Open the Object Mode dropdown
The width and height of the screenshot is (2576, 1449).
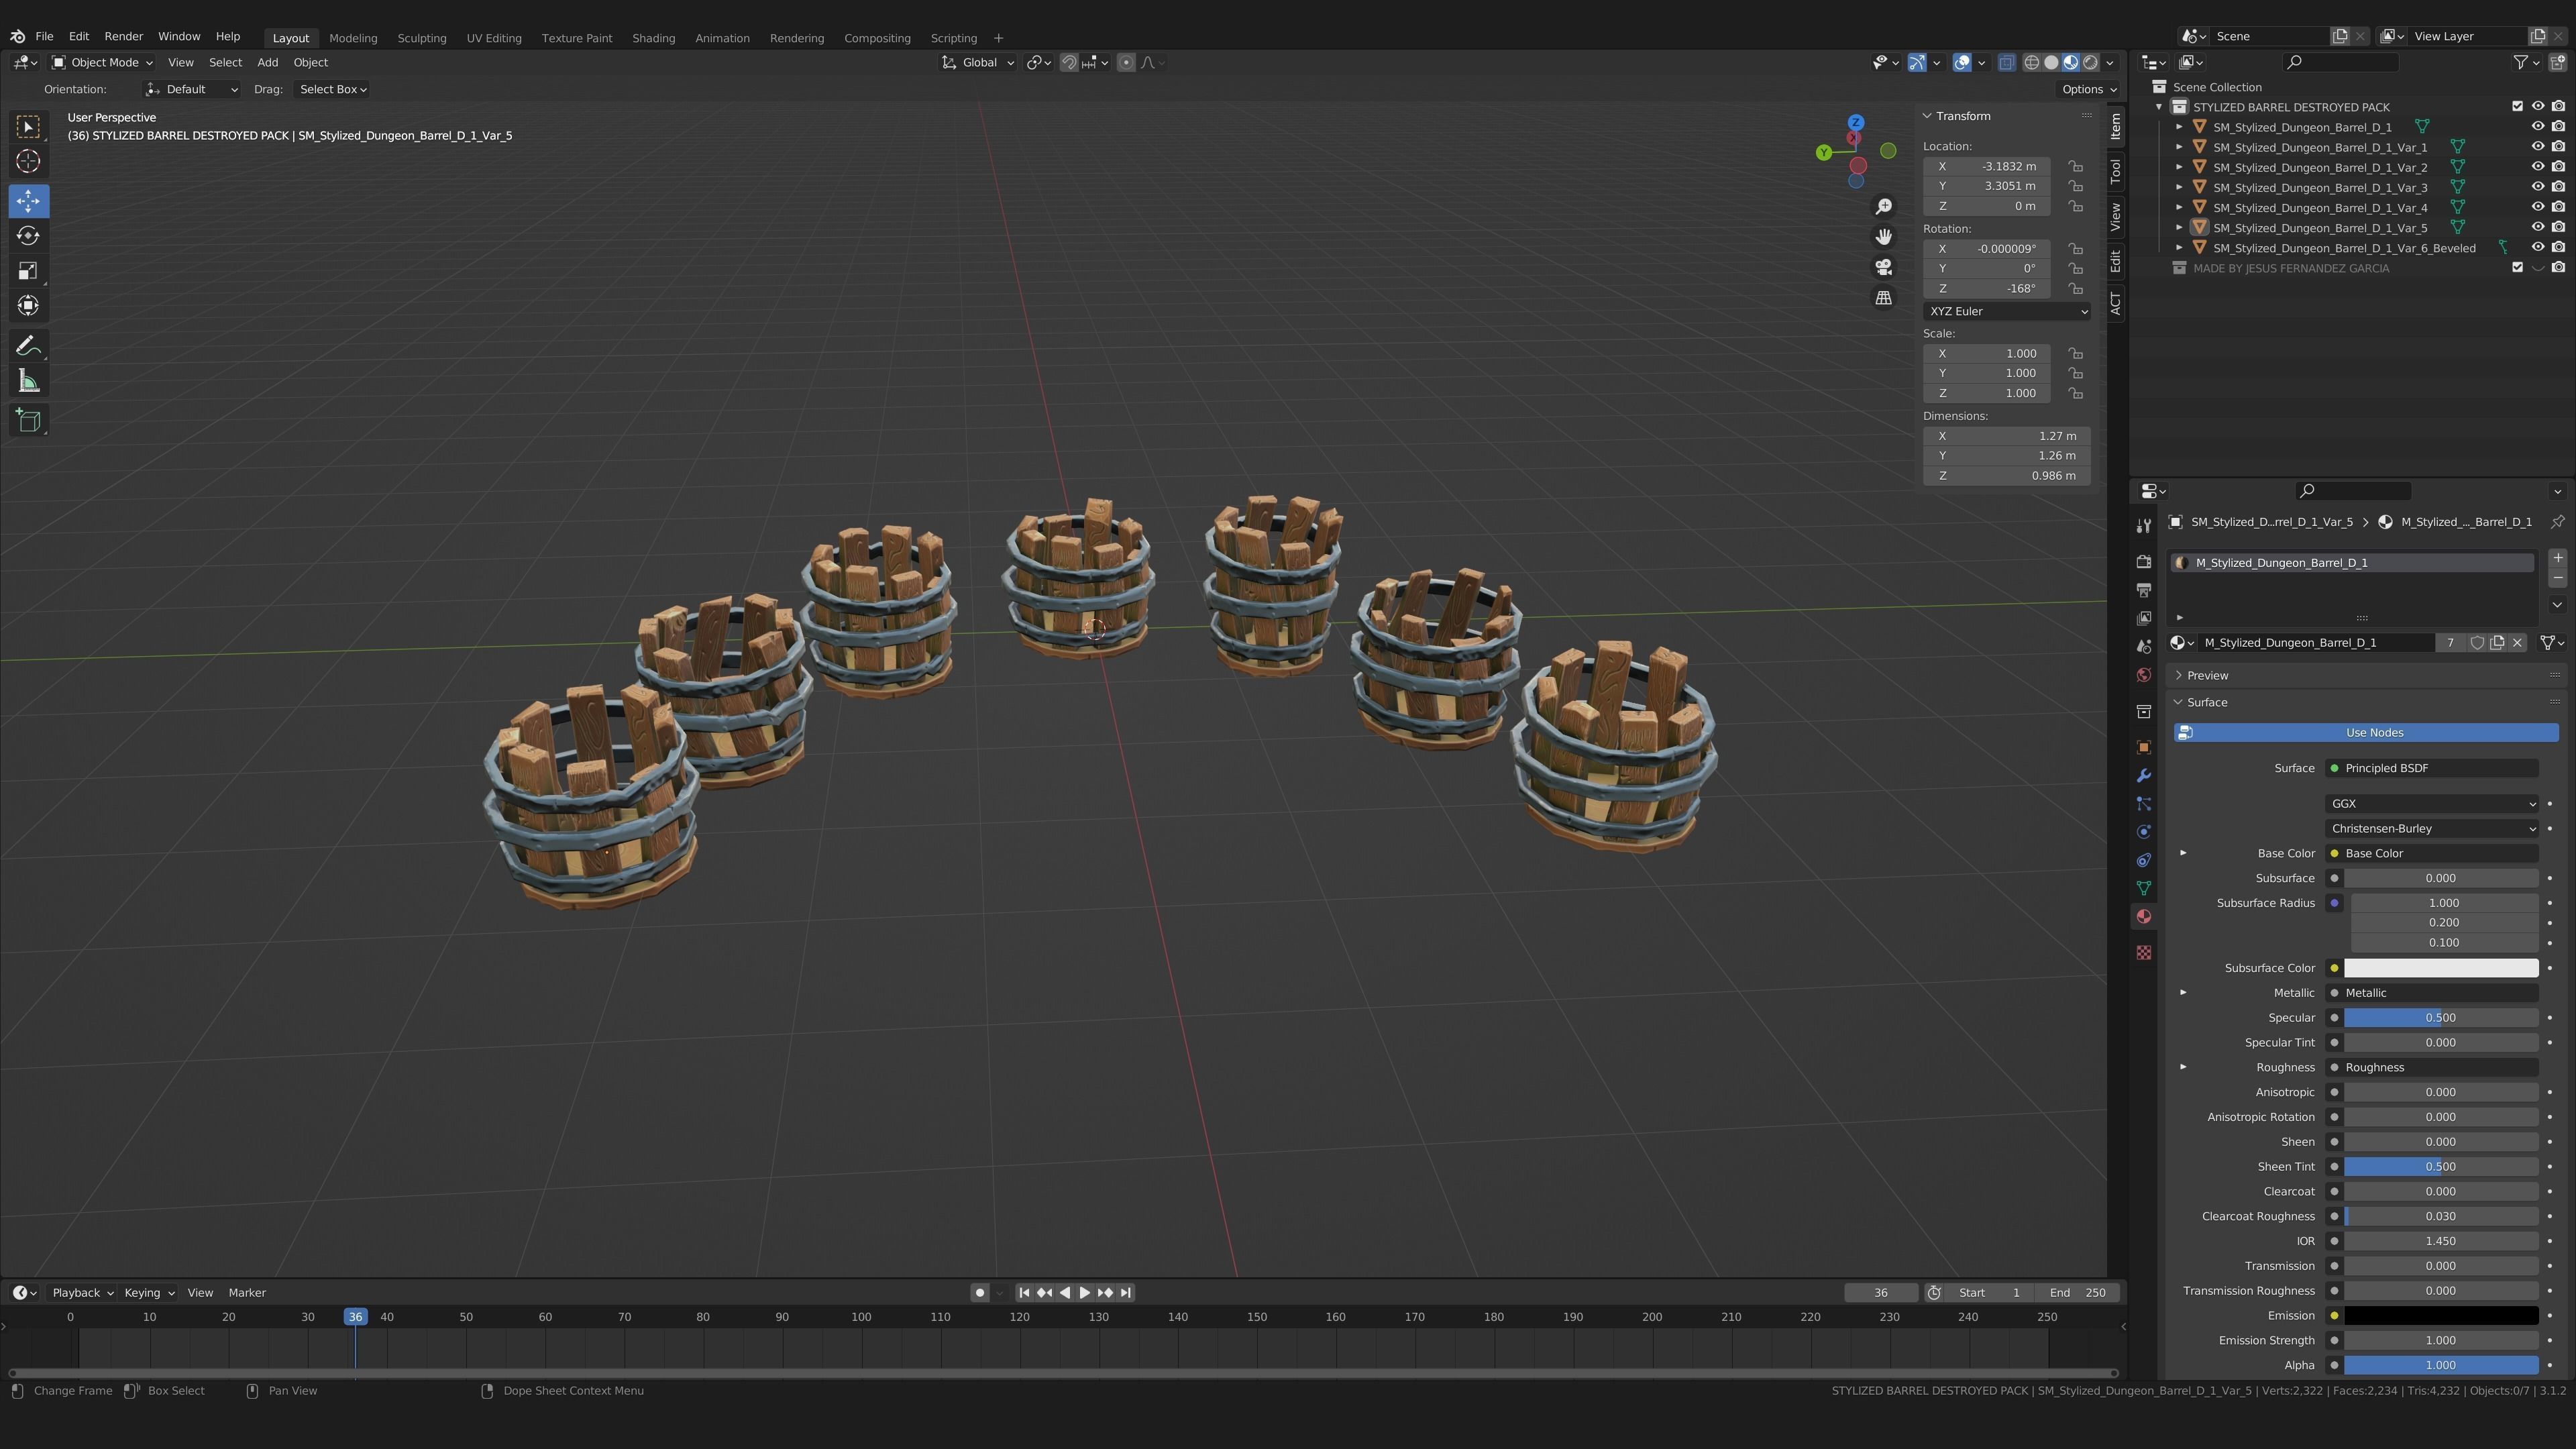(x=103, y=62)
